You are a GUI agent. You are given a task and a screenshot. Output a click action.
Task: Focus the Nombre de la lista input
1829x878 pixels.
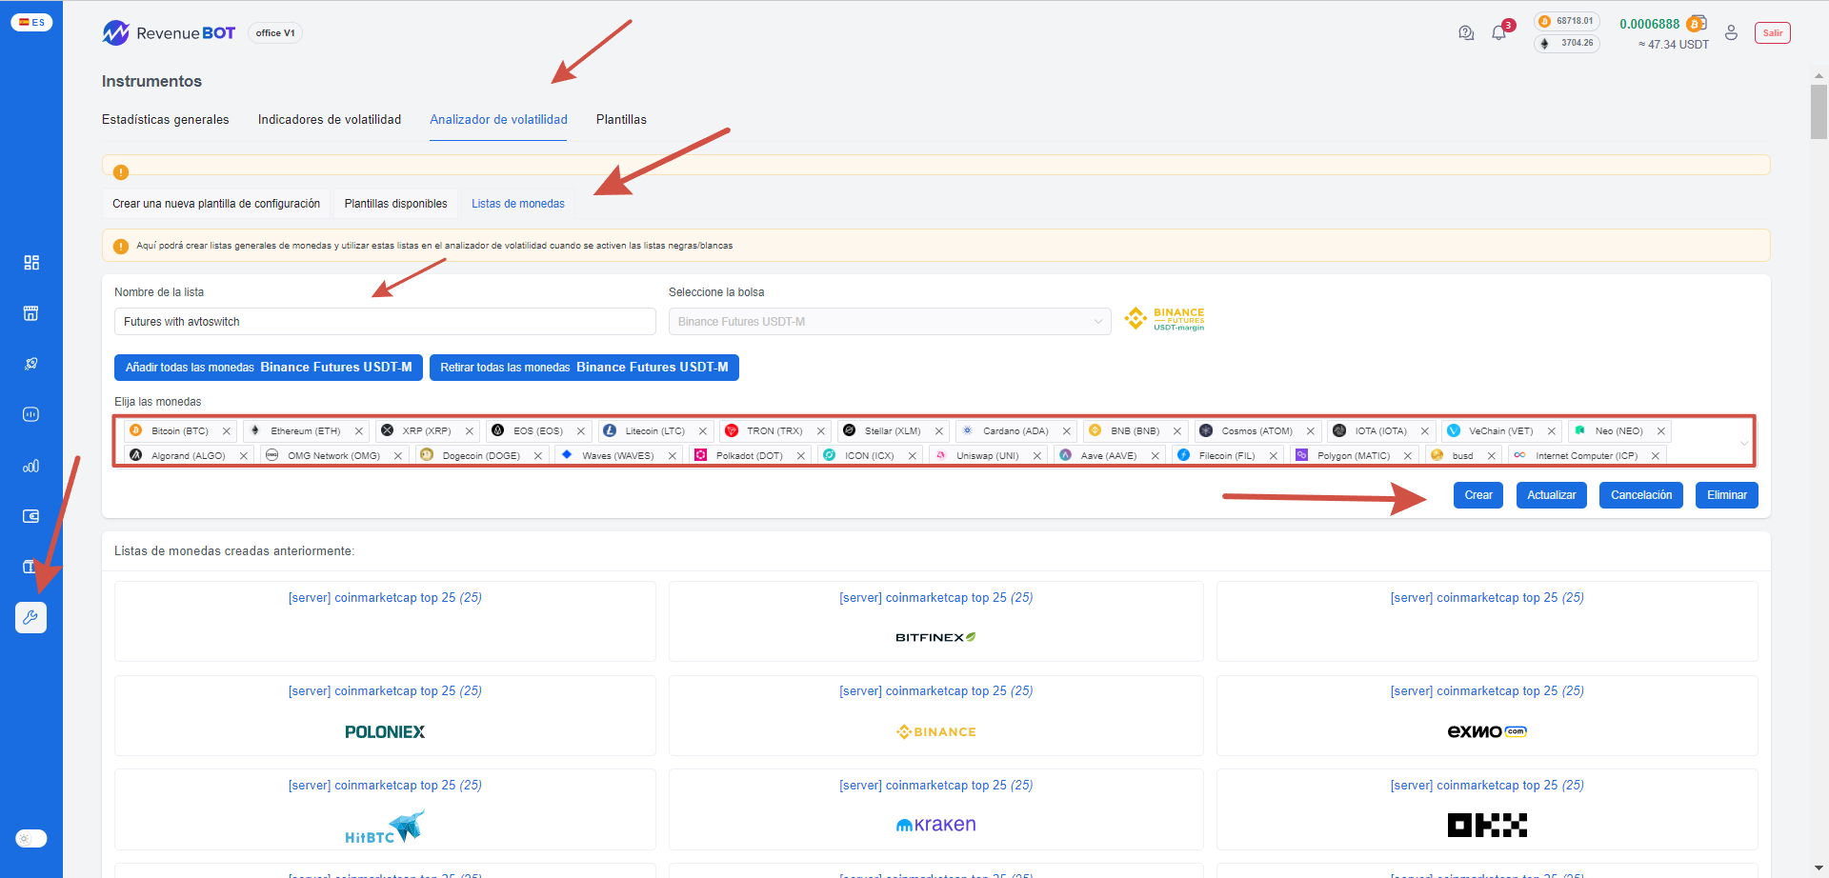coord(385,322)
